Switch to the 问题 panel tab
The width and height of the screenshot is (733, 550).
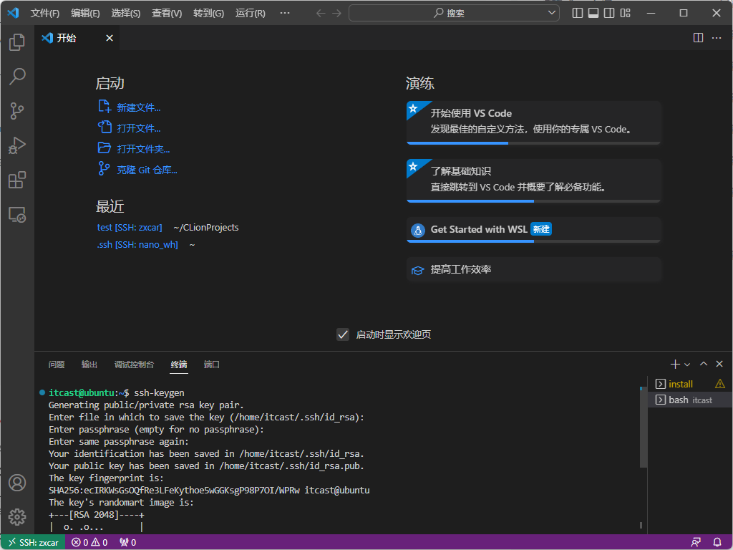(x=57, y=365)
